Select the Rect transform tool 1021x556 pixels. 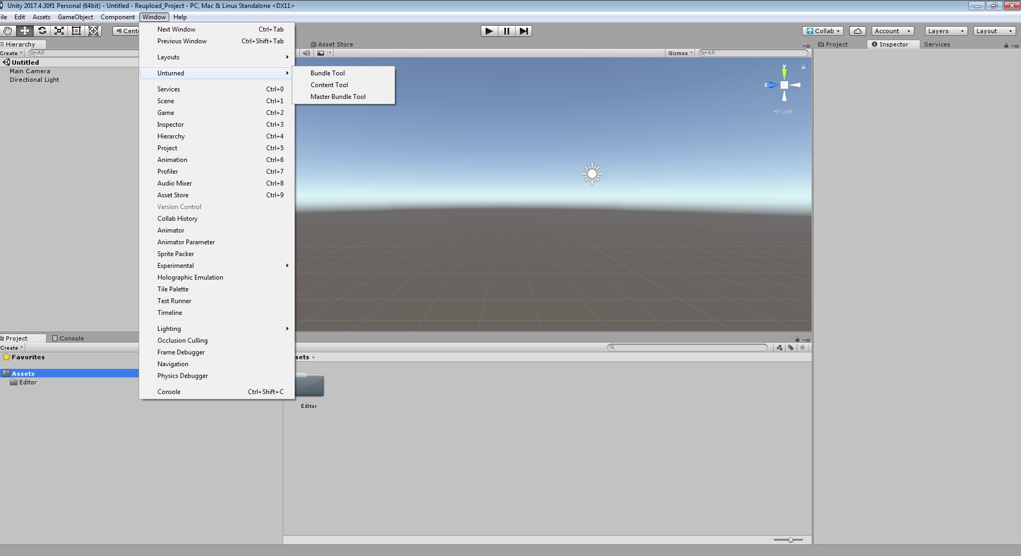77,31
